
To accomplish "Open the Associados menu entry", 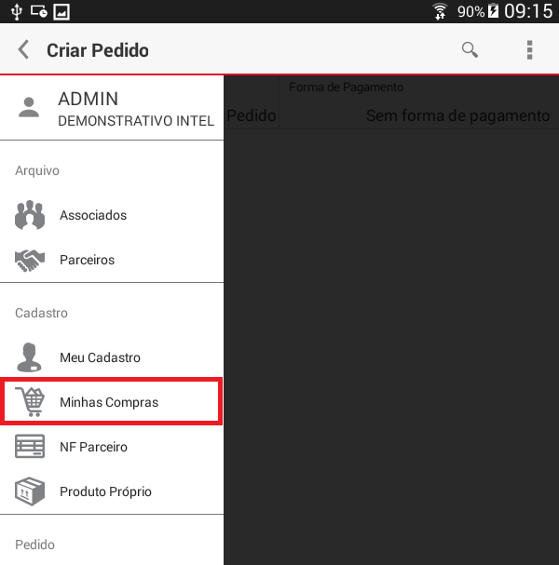I will click(112, 215).
